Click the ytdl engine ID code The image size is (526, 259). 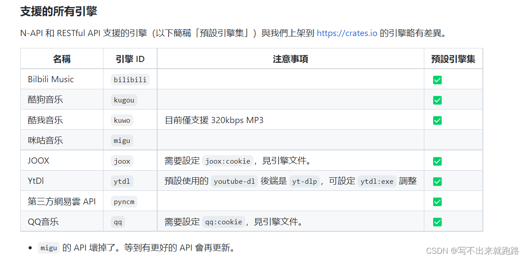(x=122, y=182)
